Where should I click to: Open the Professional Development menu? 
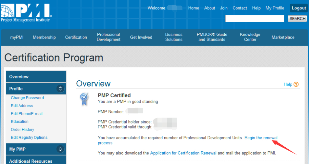(x=109, y=37)
